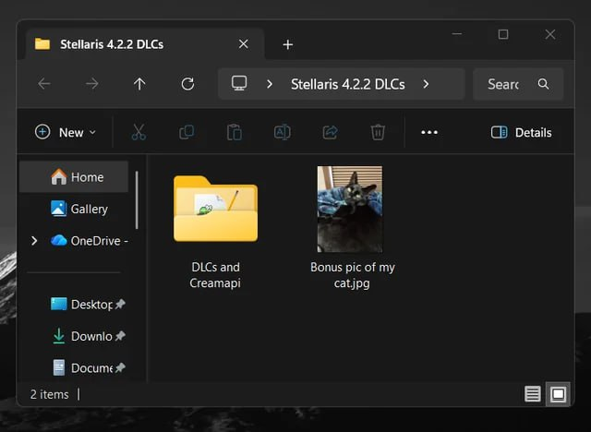Viewport: 591px width, 432px height.
Task: Expand chevron after Stellaris 4.2.2 DLCs breadcrumb
Action: (x=426, y=84)
